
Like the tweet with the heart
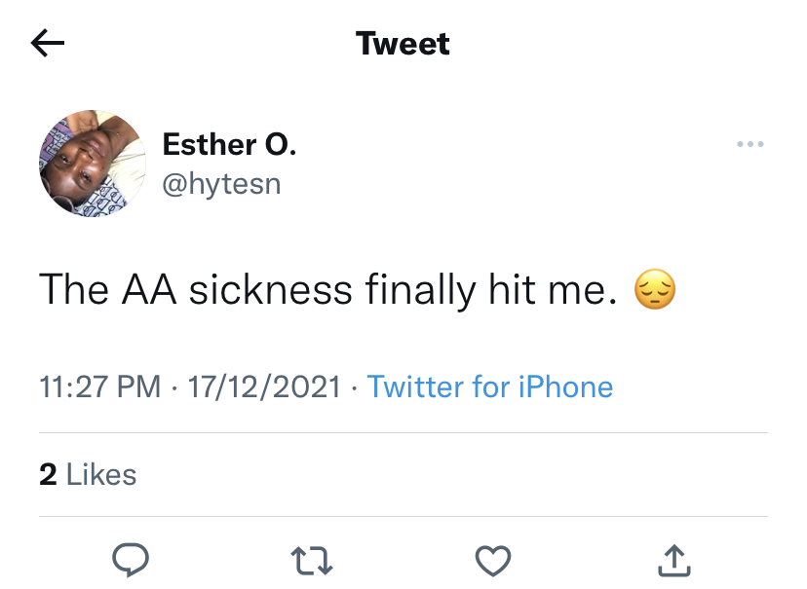click(493, 558)
